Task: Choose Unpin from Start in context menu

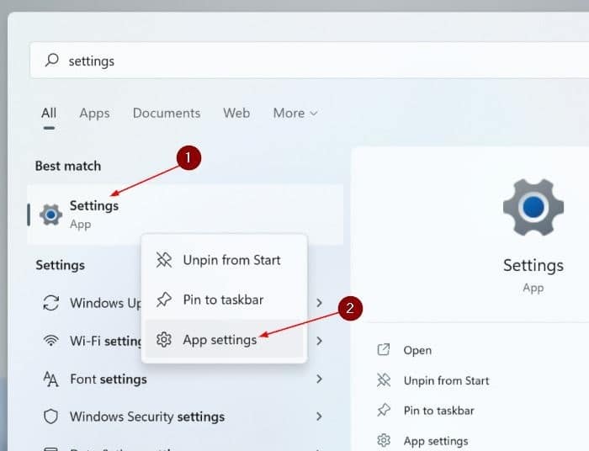Action: [x=225, y=260]
